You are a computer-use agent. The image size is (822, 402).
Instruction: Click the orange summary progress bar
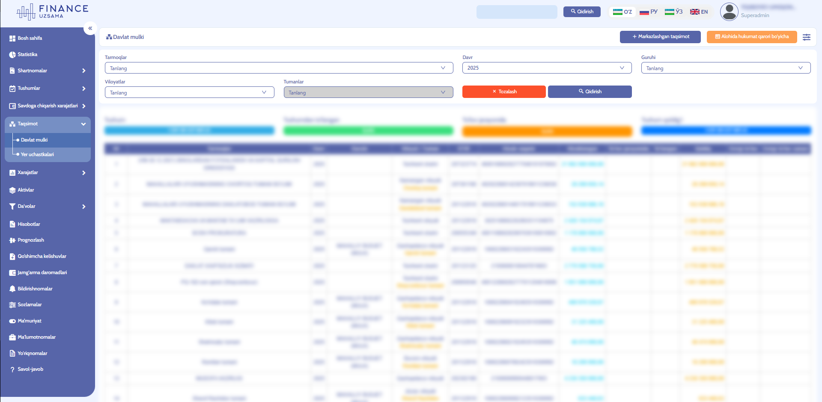(x=547, y=131)
